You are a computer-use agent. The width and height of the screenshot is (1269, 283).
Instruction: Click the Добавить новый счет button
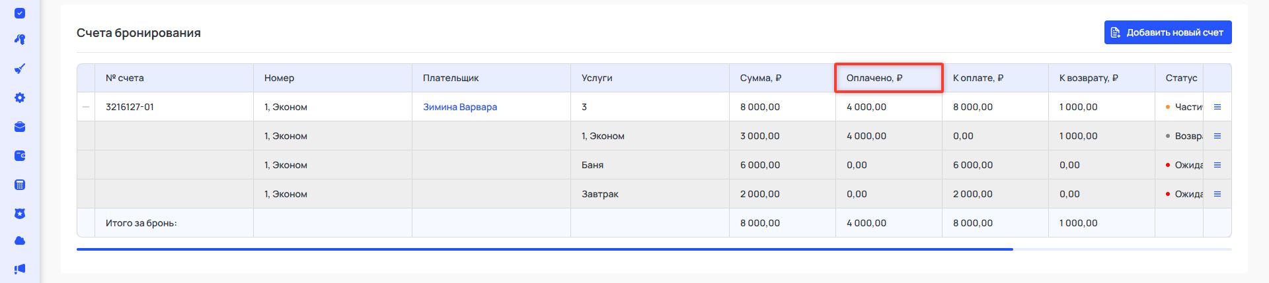[x=1167, y=32]
